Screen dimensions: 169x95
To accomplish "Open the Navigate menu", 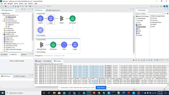I will point(10,3).
